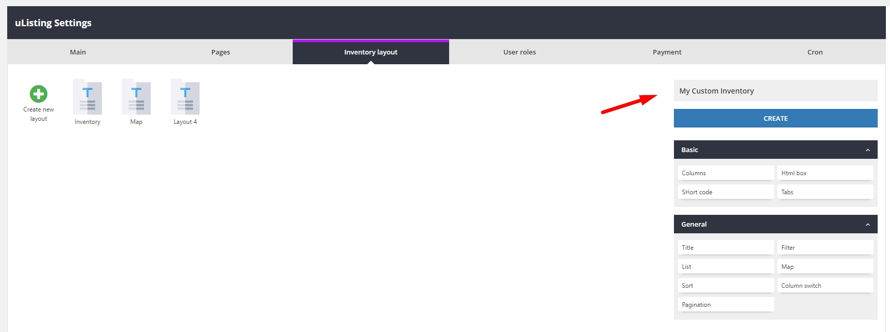This screenshot has height=332, width=890.
Task: Collapse the General section chevron
Action: [867, 225]
